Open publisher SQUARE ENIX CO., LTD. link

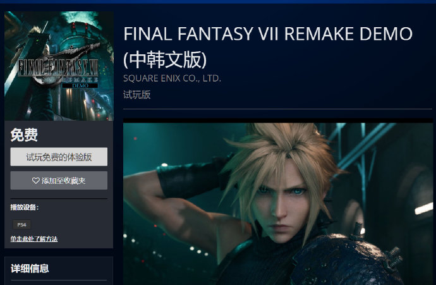pyautogui.click(x=172, y=78)
